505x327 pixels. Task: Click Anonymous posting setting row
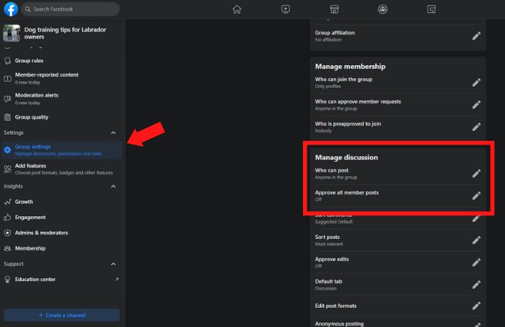pos(398,323)
